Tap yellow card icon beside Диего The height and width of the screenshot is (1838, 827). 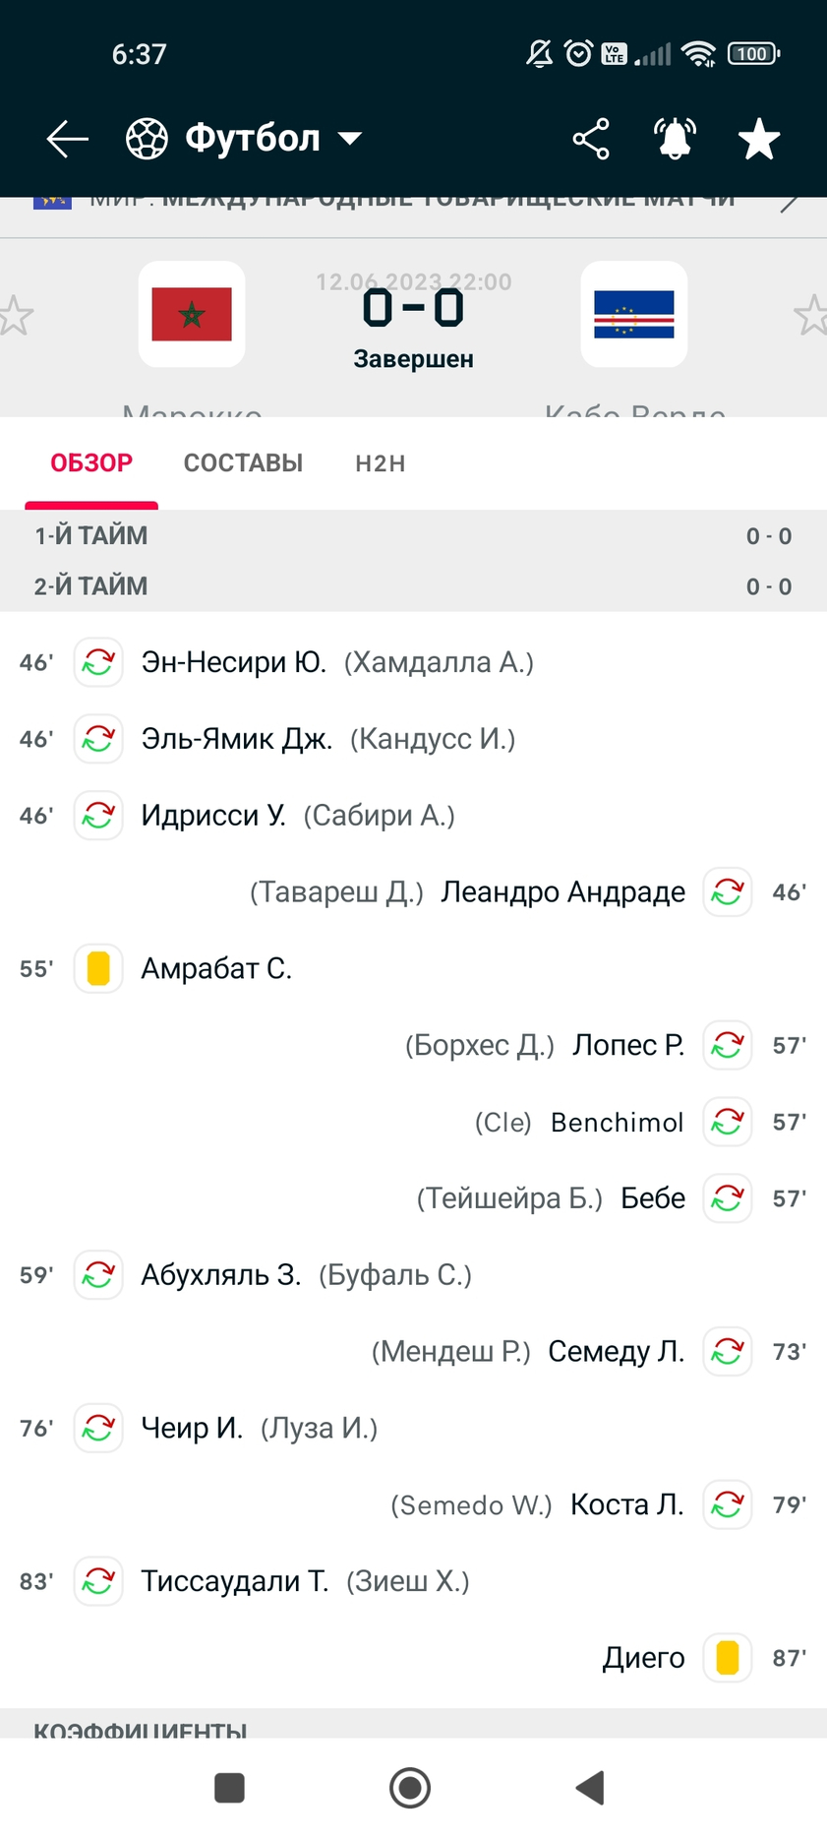[728, 1658]
